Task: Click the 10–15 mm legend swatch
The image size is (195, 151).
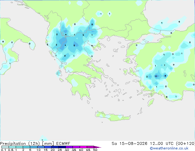Action: point(41,147)
